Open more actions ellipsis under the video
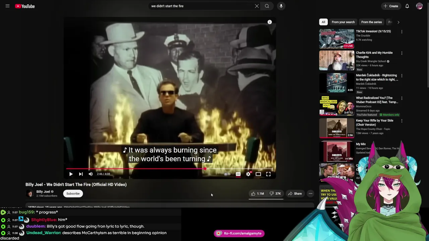 (310, 193)
